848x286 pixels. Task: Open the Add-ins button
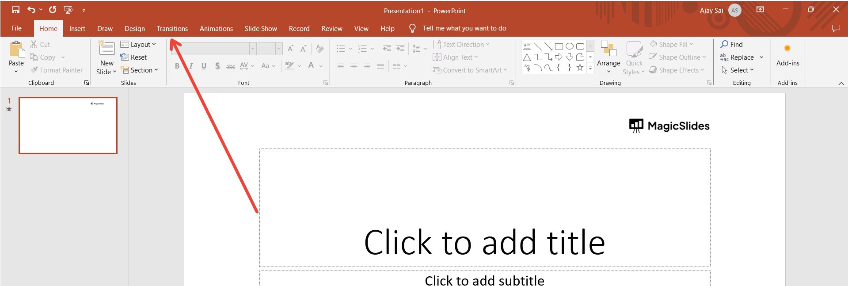click(787, 55)
